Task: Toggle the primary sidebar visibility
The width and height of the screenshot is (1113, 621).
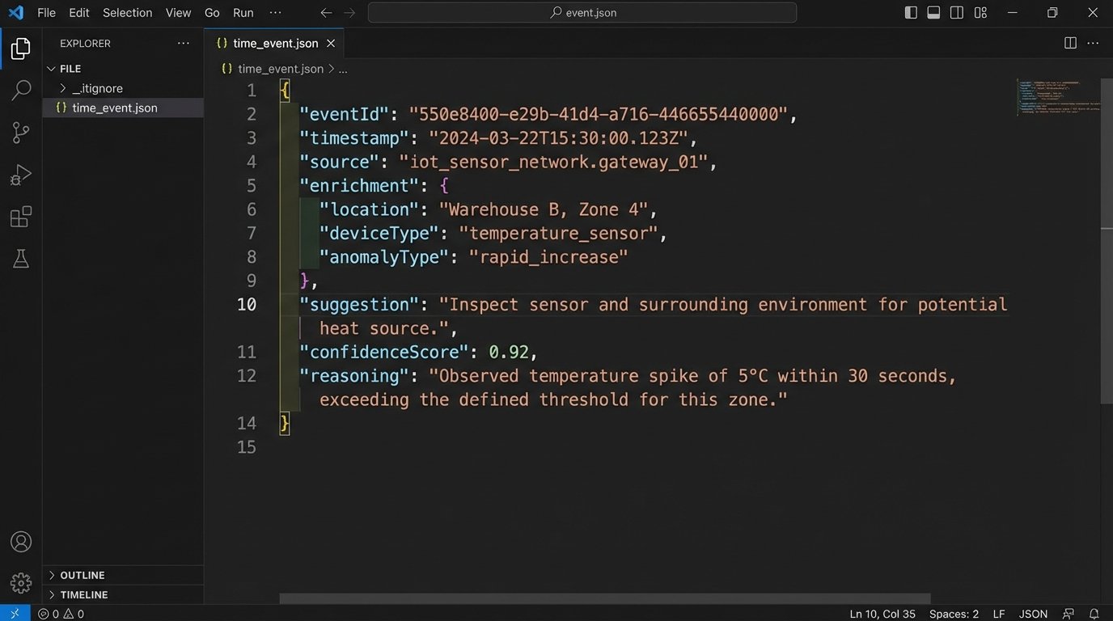Action: point(910,12)
